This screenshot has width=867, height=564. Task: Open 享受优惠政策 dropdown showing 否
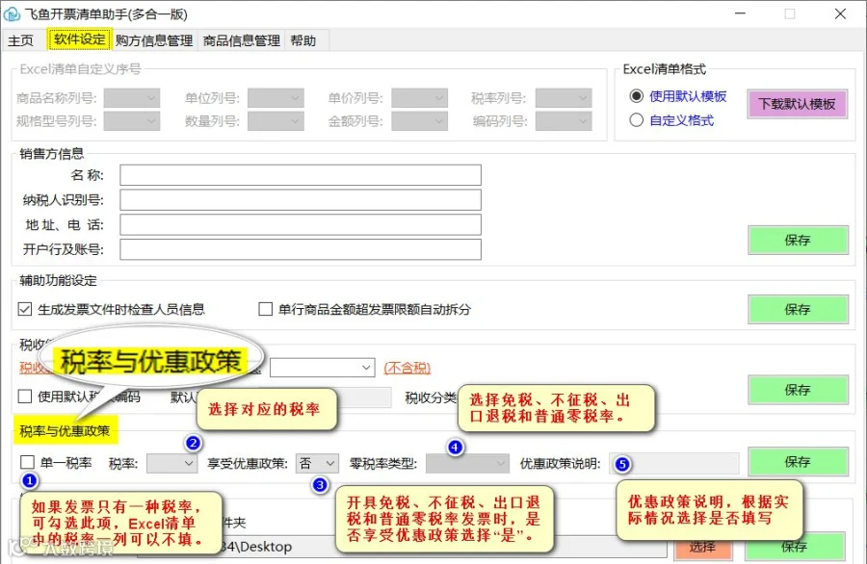317,463
